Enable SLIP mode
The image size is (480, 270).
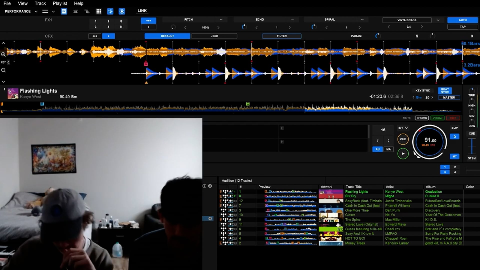(454, 128)
